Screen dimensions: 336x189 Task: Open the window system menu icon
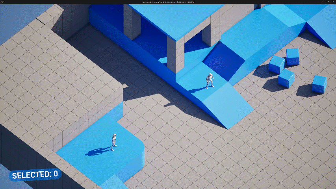coord(2,2)
